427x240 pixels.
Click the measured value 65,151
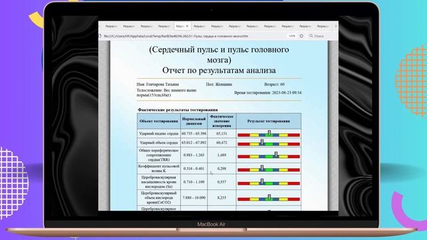pos(222,133)
